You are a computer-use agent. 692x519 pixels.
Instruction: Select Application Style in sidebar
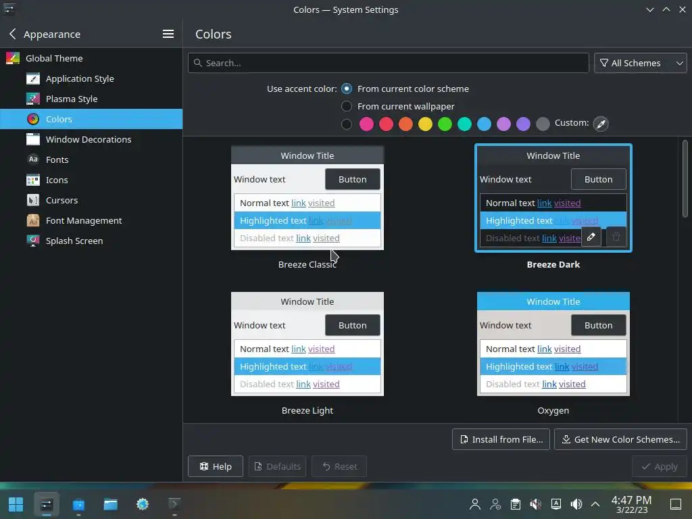(91, 78)
